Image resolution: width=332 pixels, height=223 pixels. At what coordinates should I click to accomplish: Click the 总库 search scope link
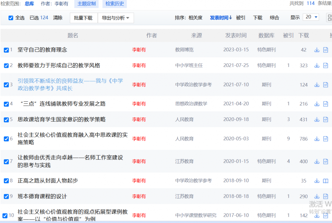(x=30, y=4)
